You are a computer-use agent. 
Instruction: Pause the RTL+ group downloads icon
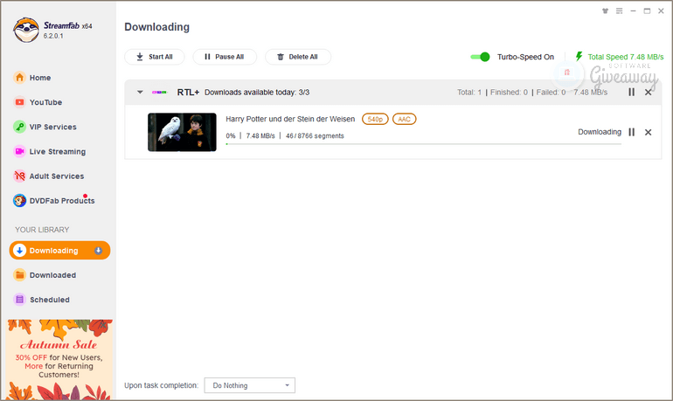(x=631, y=92)
